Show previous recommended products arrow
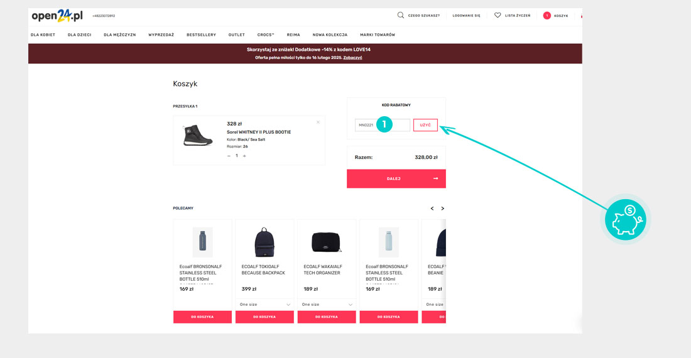The width and height of the screenshot is (691, 358). coord(432,209)
